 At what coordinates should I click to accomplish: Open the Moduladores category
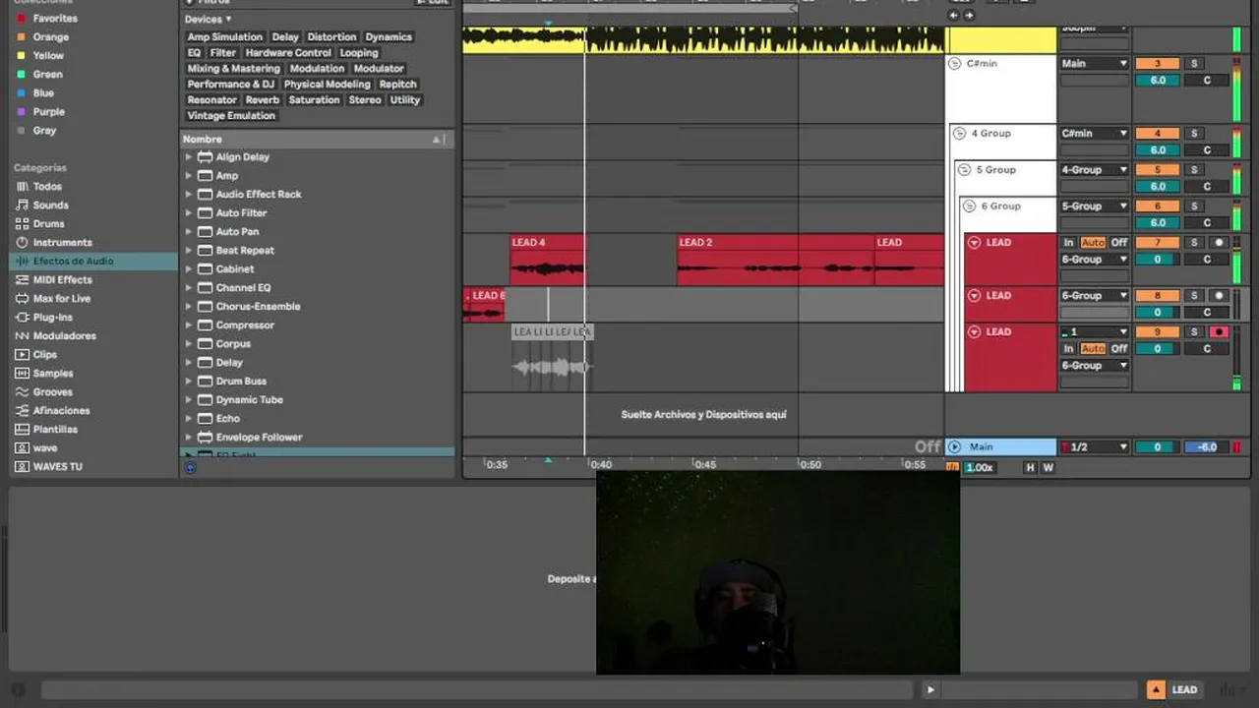64,336
